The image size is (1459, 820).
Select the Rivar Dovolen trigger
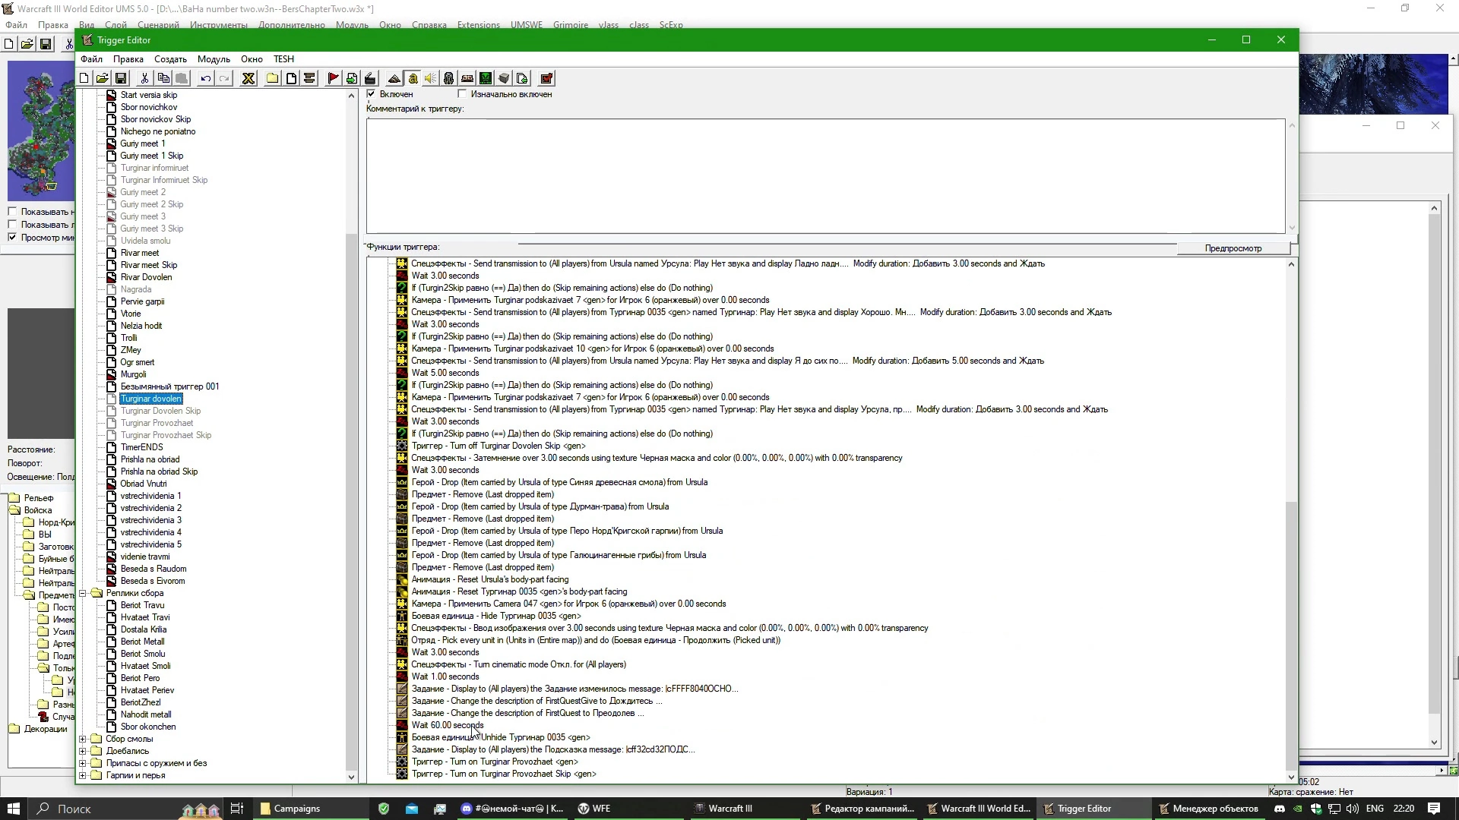pyautogui.click(x=146, y=277)
